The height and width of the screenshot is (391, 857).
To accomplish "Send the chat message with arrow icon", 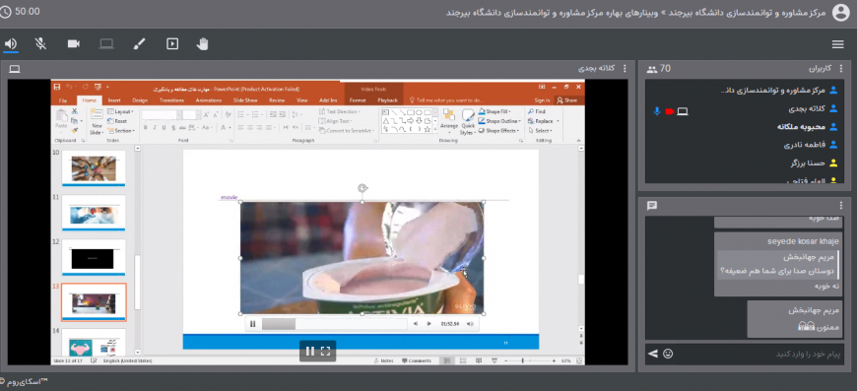I will [x=652, y=354].
